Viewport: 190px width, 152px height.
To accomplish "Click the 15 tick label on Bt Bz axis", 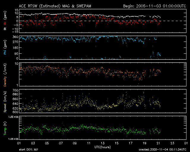I will (17, 10).
